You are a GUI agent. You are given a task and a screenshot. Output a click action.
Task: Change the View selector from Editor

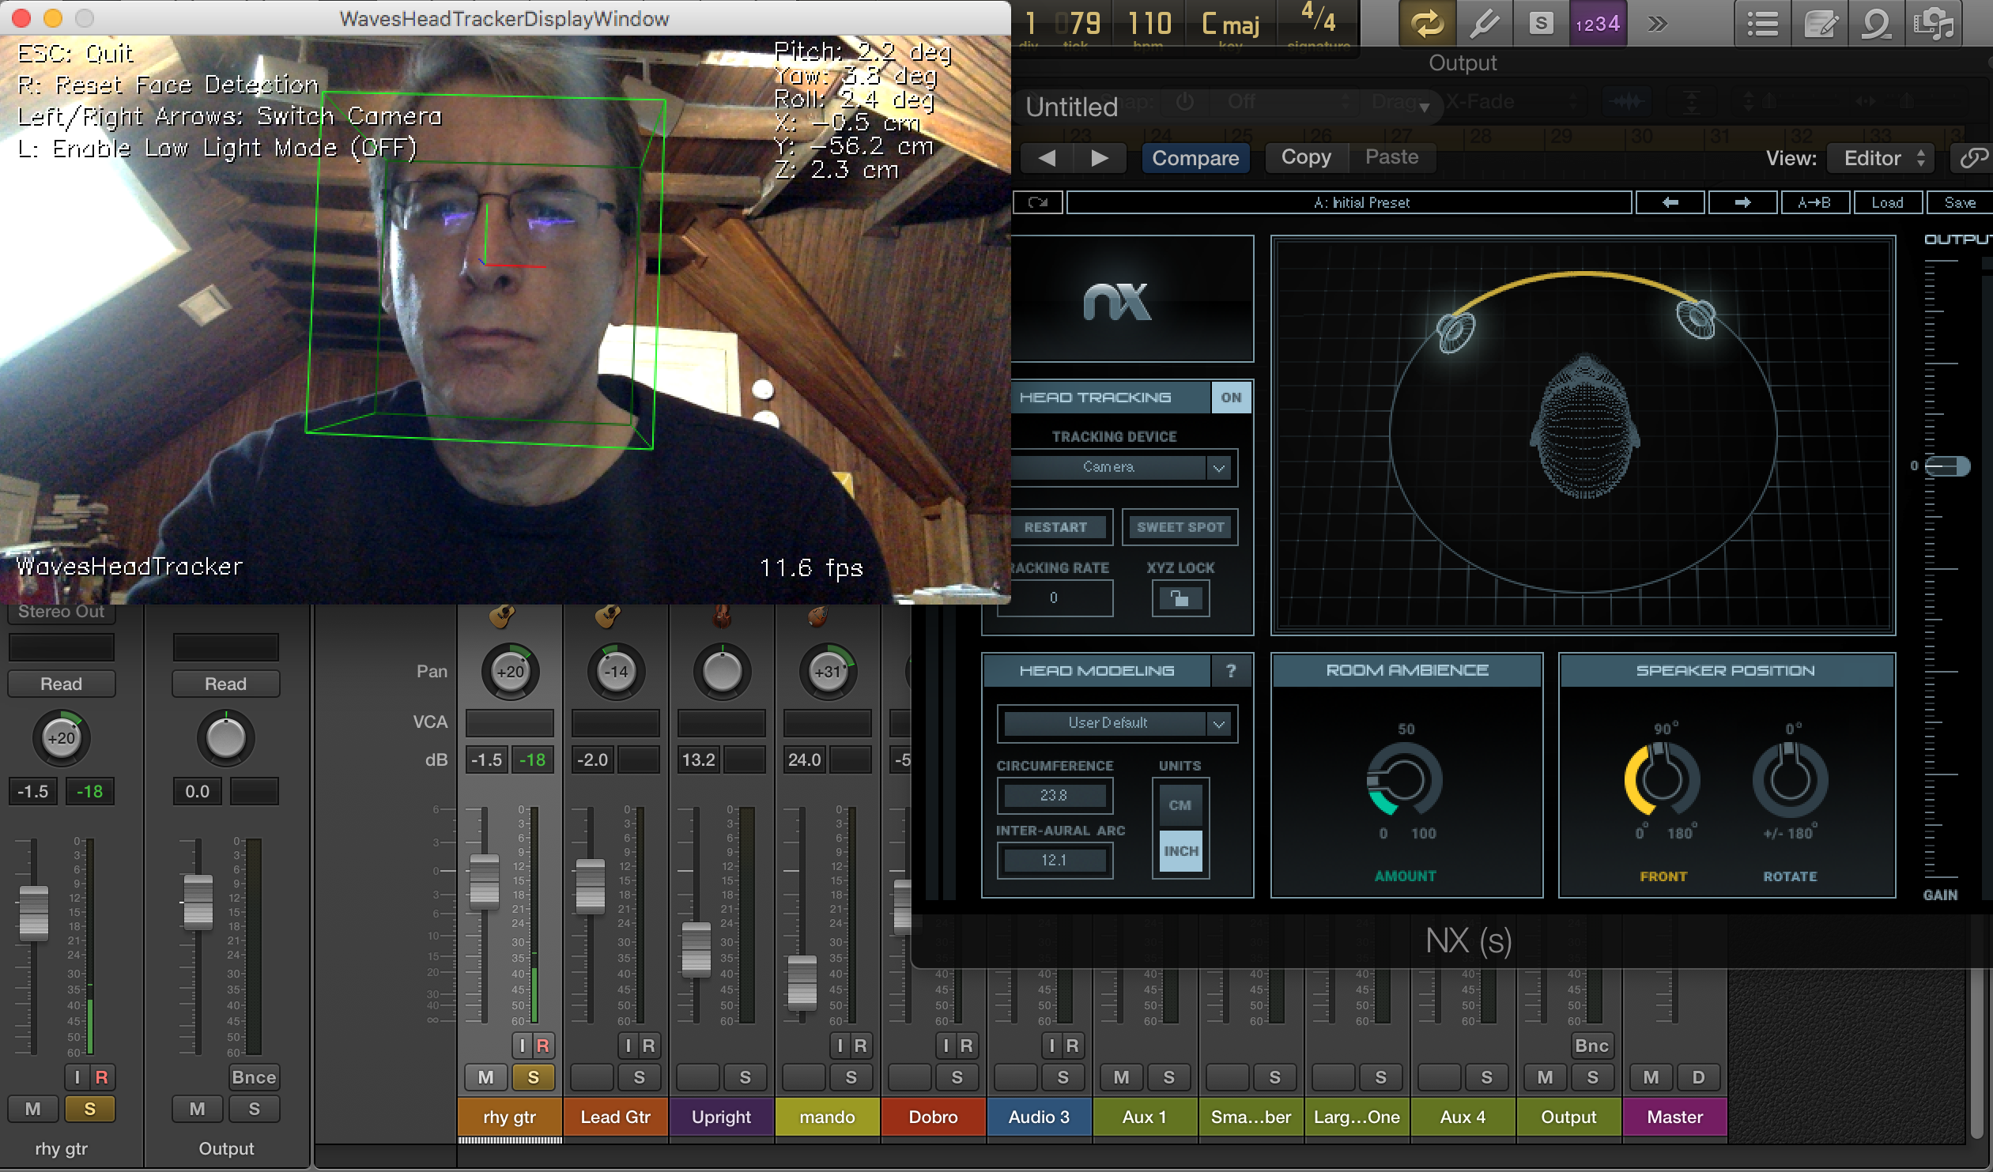1880,157
